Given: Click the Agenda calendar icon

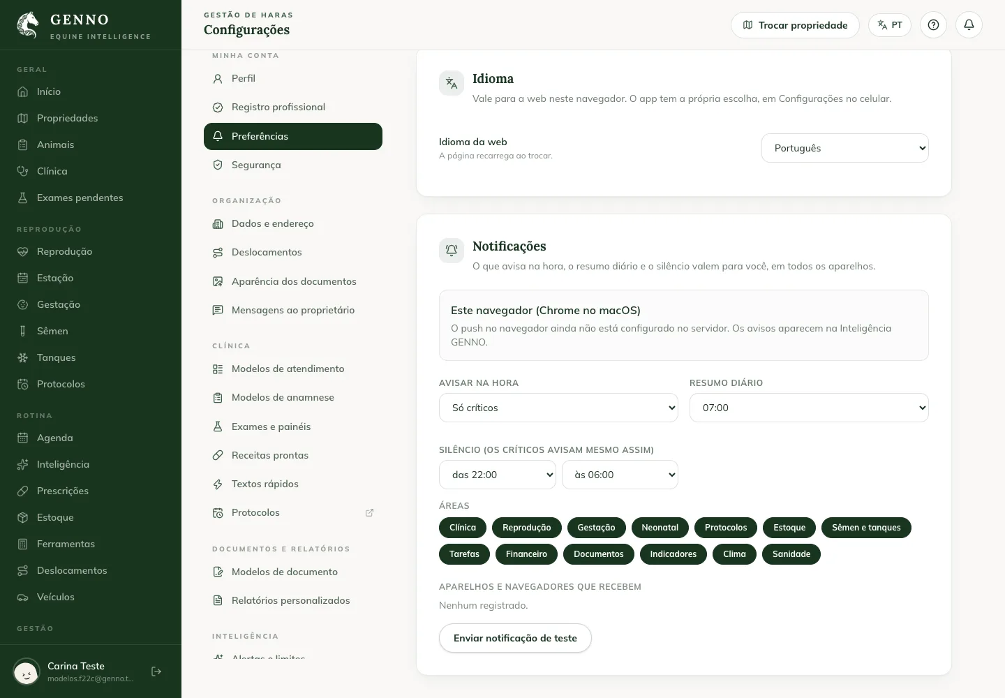Looking at the screenshot, I should click(23, 438).
